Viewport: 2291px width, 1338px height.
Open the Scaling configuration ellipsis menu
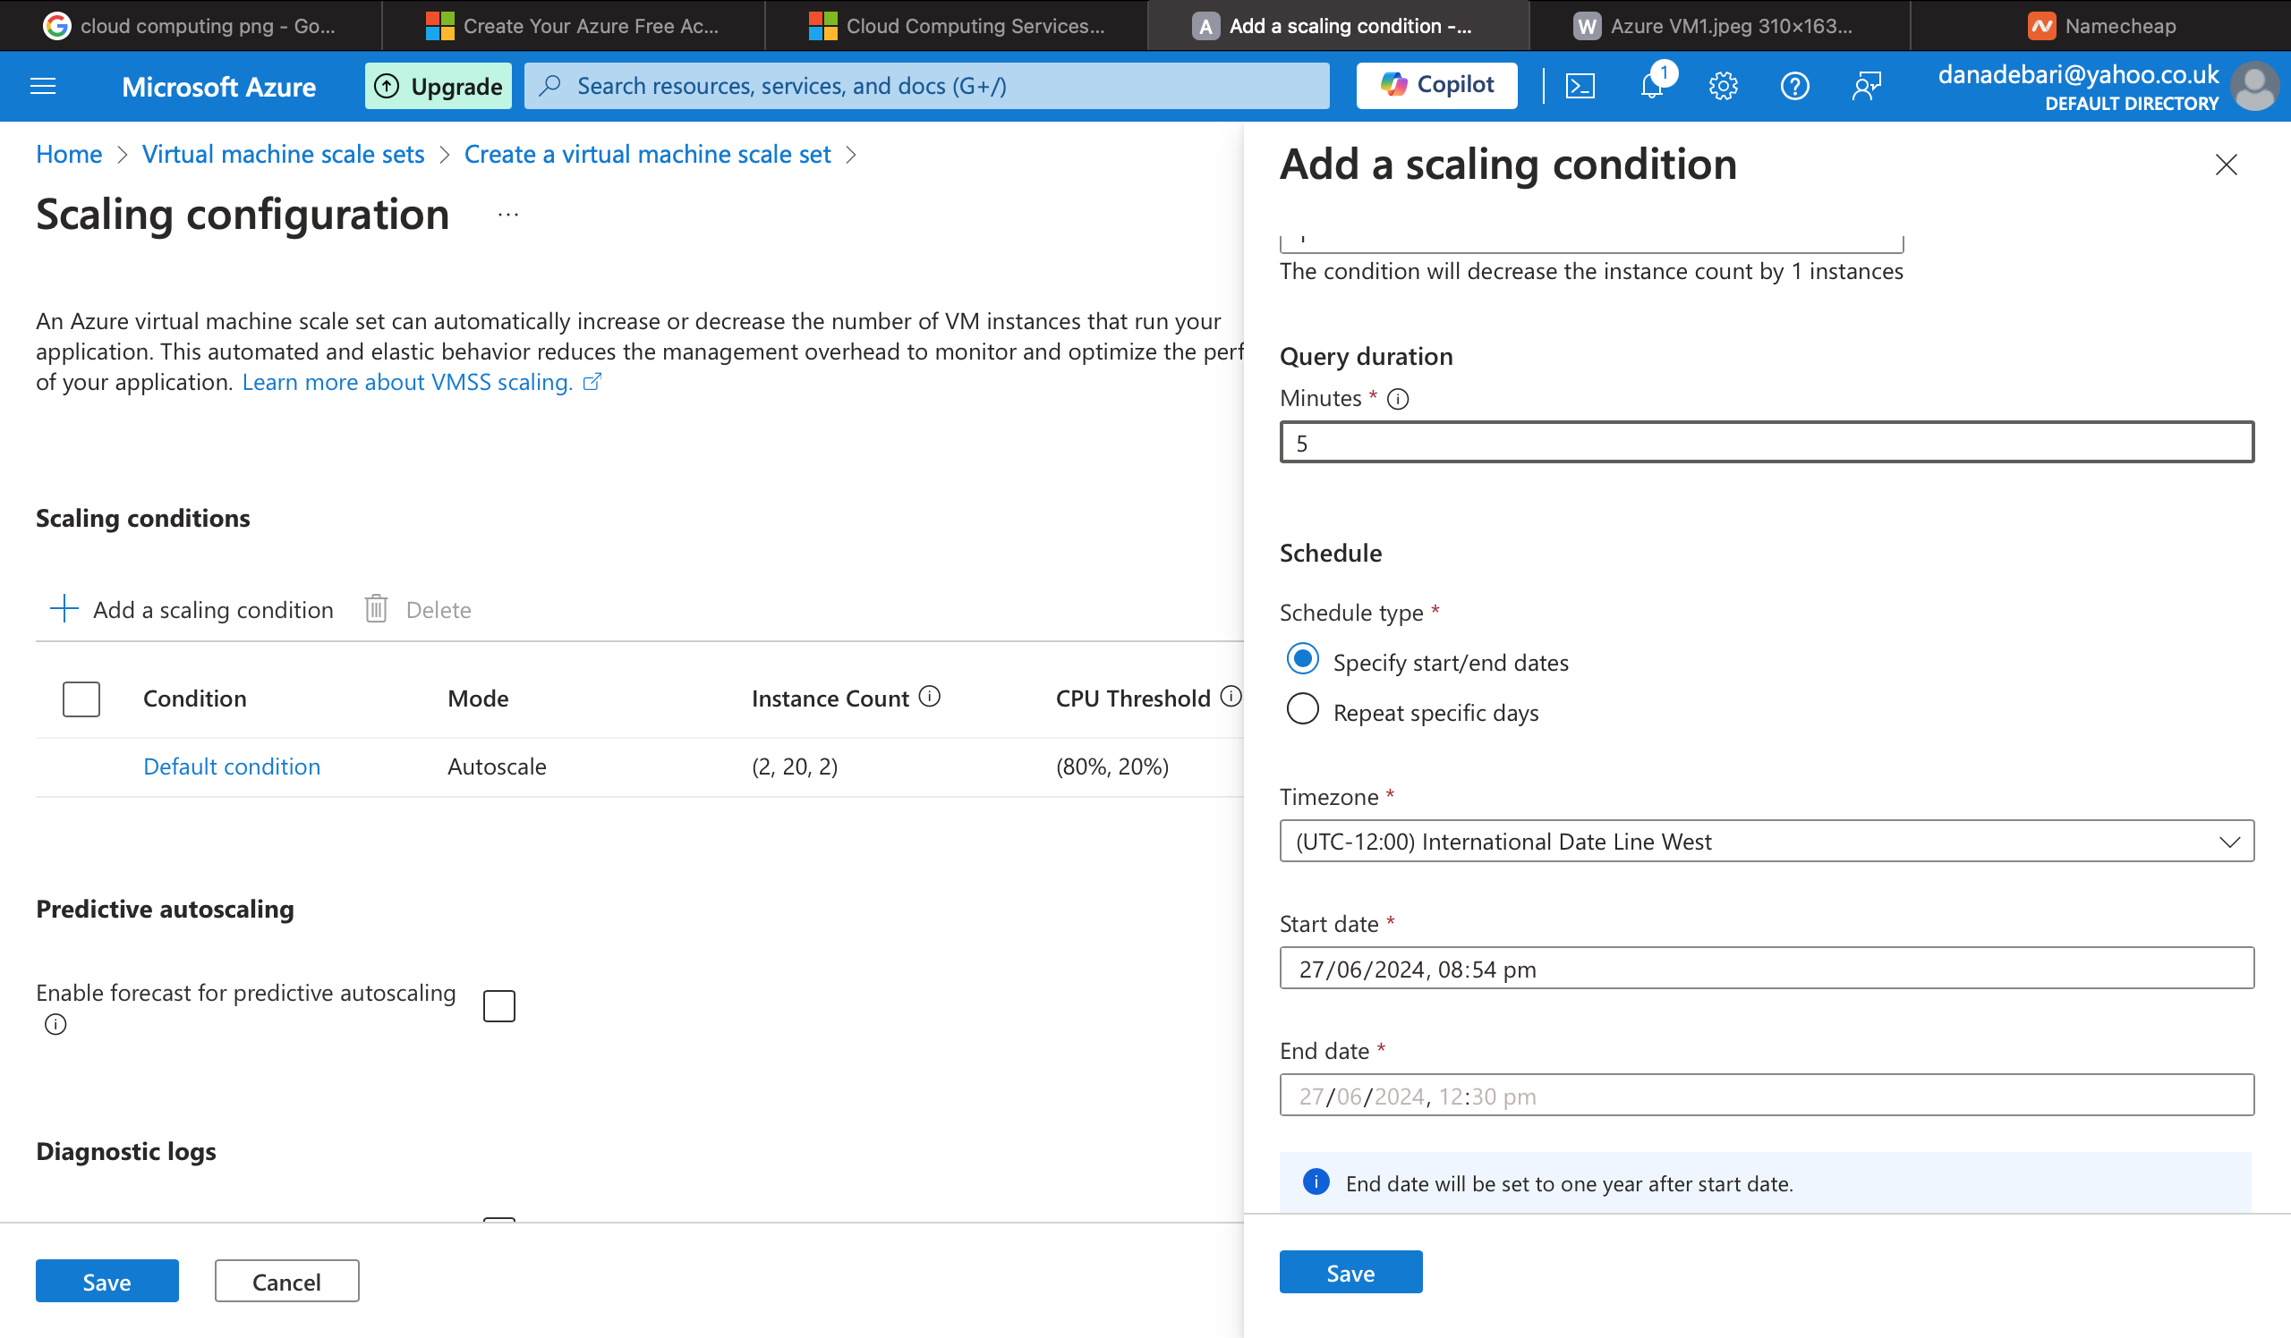507,216
